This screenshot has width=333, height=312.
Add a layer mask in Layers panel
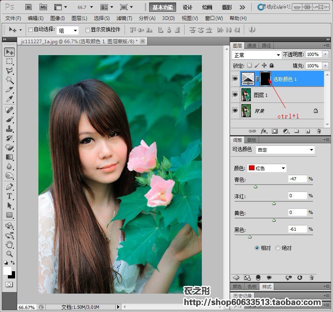click(x=275, y=131)
